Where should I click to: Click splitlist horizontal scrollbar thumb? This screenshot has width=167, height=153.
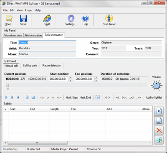click(38, 143)
